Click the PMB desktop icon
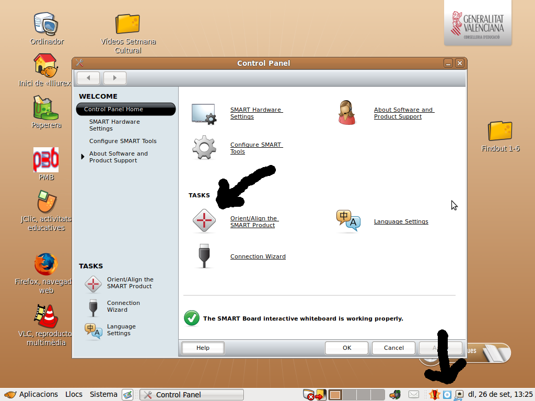Image resolution: width=535 pixels, height=401 pixels. [x=46, y=160]
